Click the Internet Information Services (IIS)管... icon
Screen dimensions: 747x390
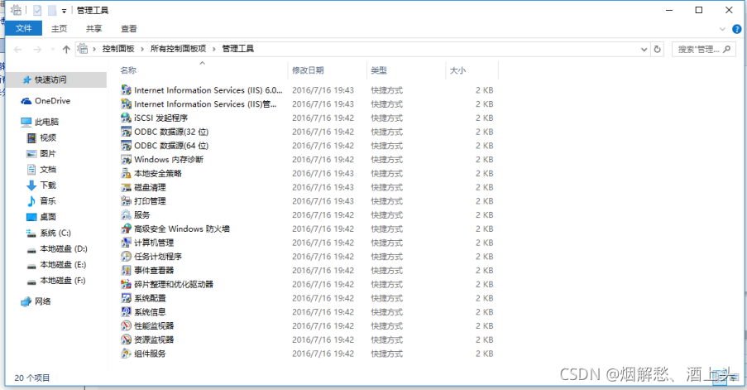point(127,104)
